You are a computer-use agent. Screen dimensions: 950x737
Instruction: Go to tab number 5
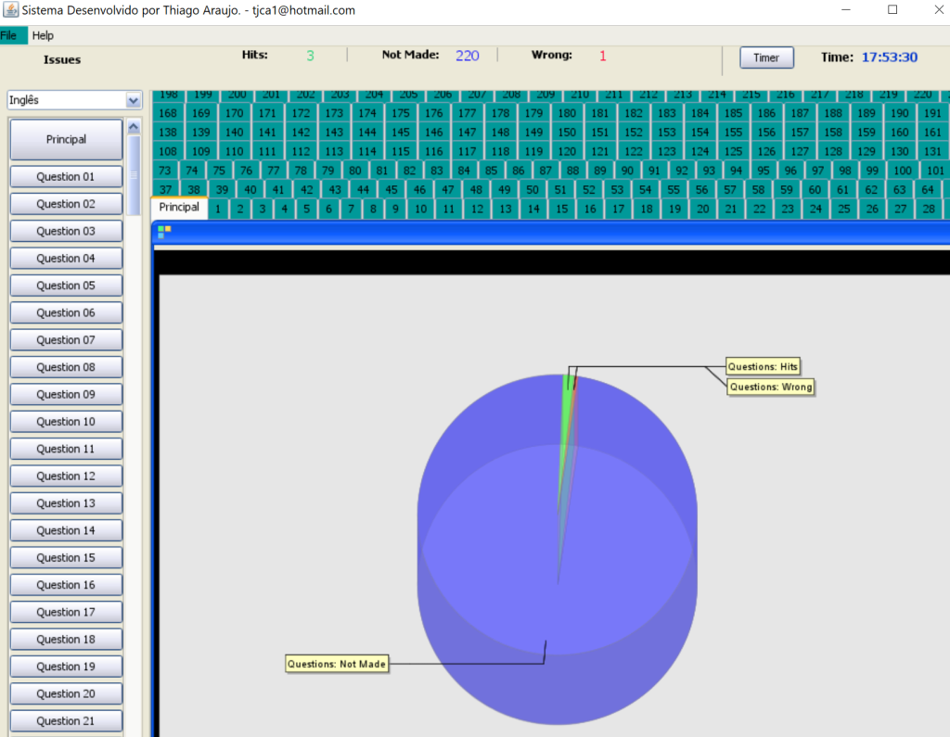(306, 209)
